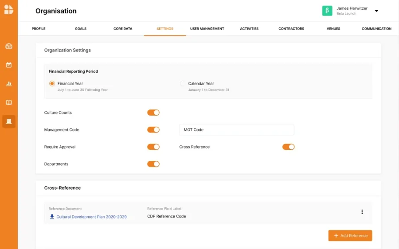Open the Activities tab
399x249 pixels.
249,29
